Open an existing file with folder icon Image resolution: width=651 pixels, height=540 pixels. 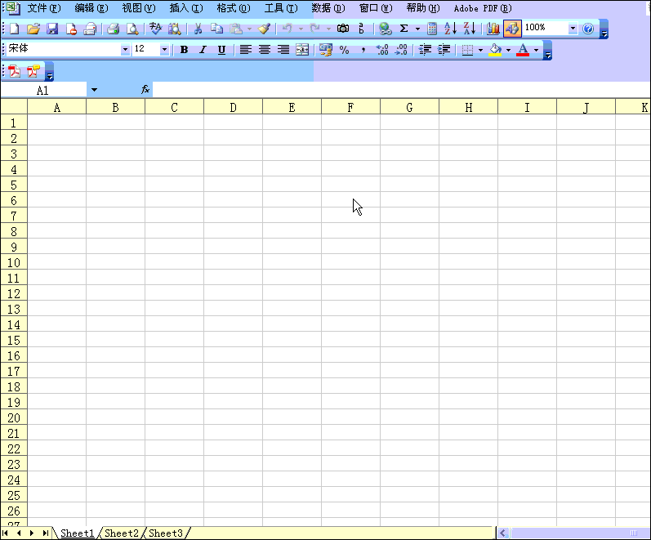point(33,29)
